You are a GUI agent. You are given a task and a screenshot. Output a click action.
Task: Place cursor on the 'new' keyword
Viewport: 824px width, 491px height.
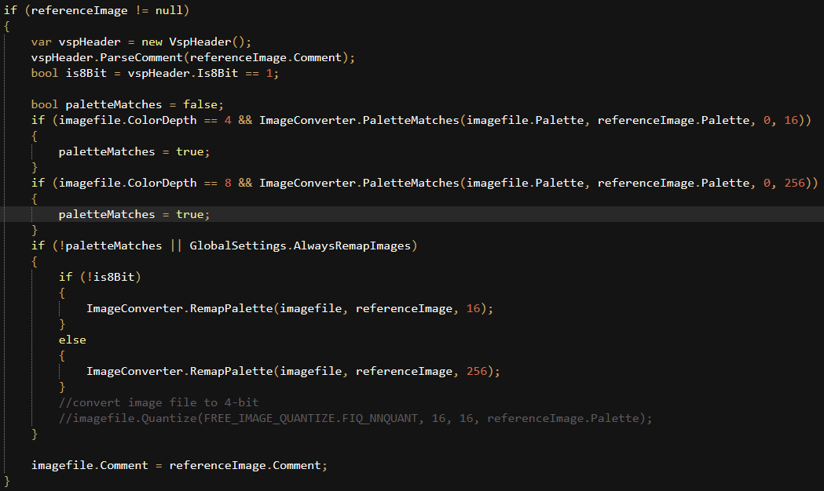152,42
